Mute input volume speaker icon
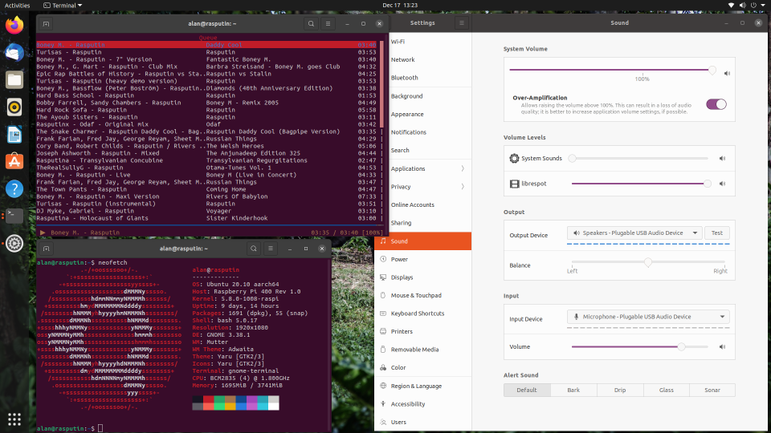Viewport: 771px width, 433px height. [x=722, y=346]
